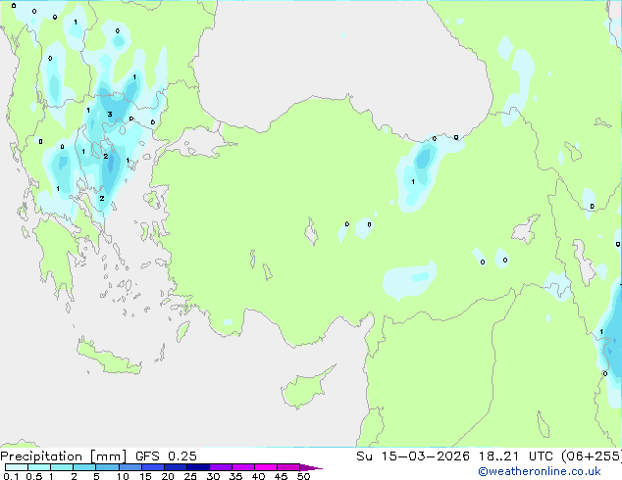Viewport: 622px width, 480px height.
Task: Click the legend tick label '35'
Action: click(x=235, y=476)
